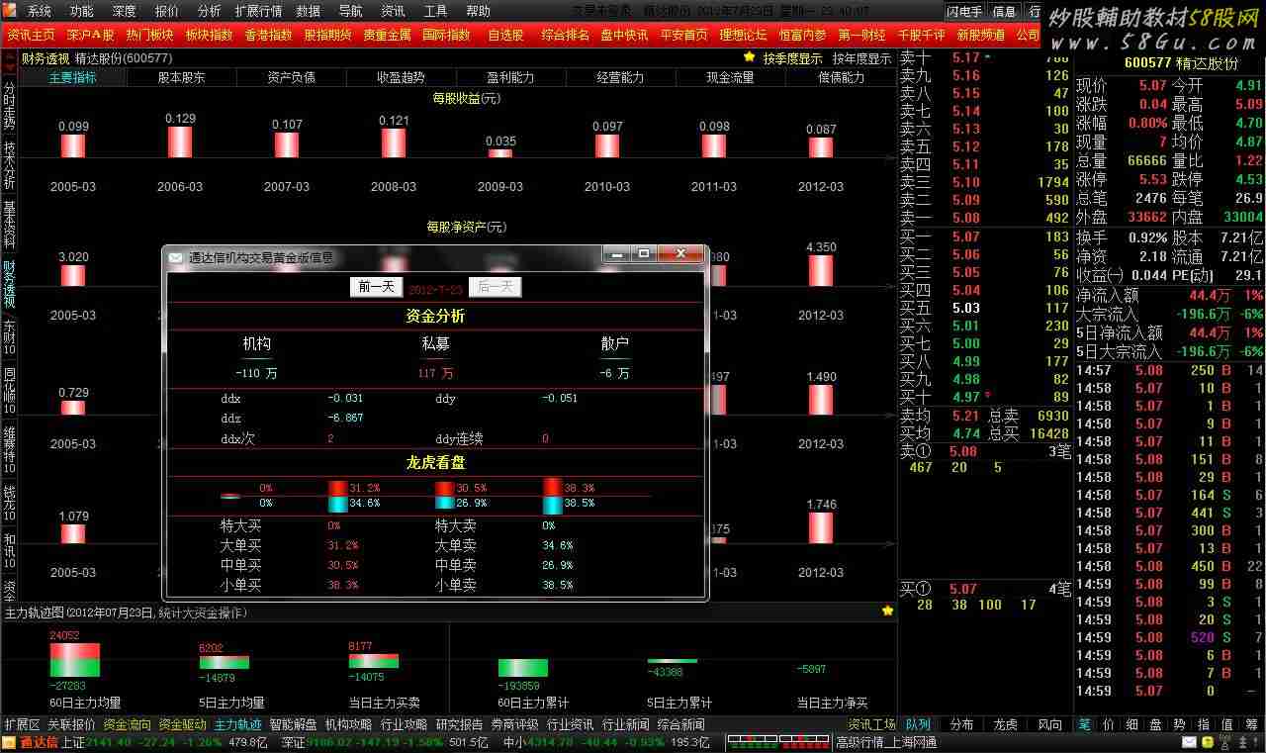Open 深沪A股 in the red toolbar
This screenshot has width=1266, height=753.
[90, 35]
